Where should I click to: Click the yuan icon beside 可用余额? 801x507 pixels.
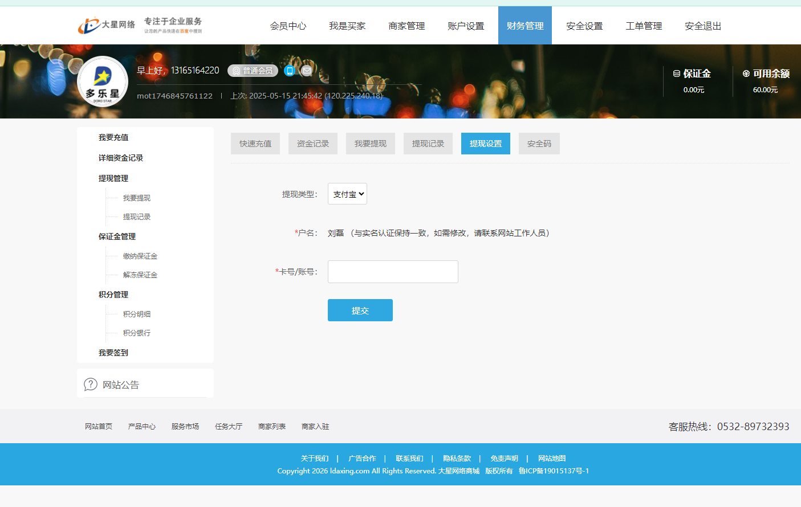(746, 73)
